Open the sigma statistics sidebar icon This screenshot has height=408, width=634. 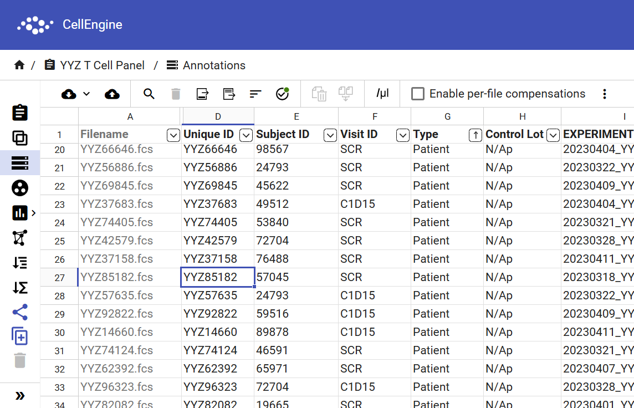(x=20, y=288)
